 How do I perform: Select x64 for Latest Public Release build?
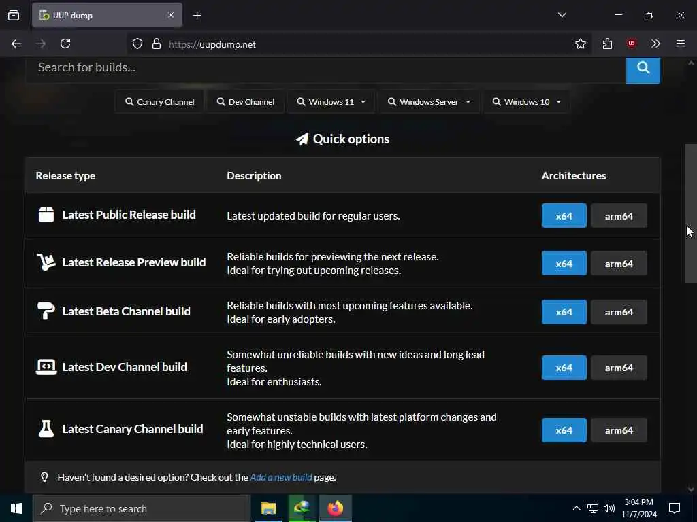[x=564, y=215]
